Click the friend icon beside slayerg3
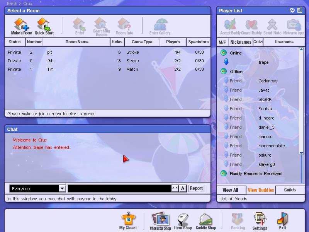The height and width of the screenshot is (232, 309). pyautogui.click(x=226, y=164)
